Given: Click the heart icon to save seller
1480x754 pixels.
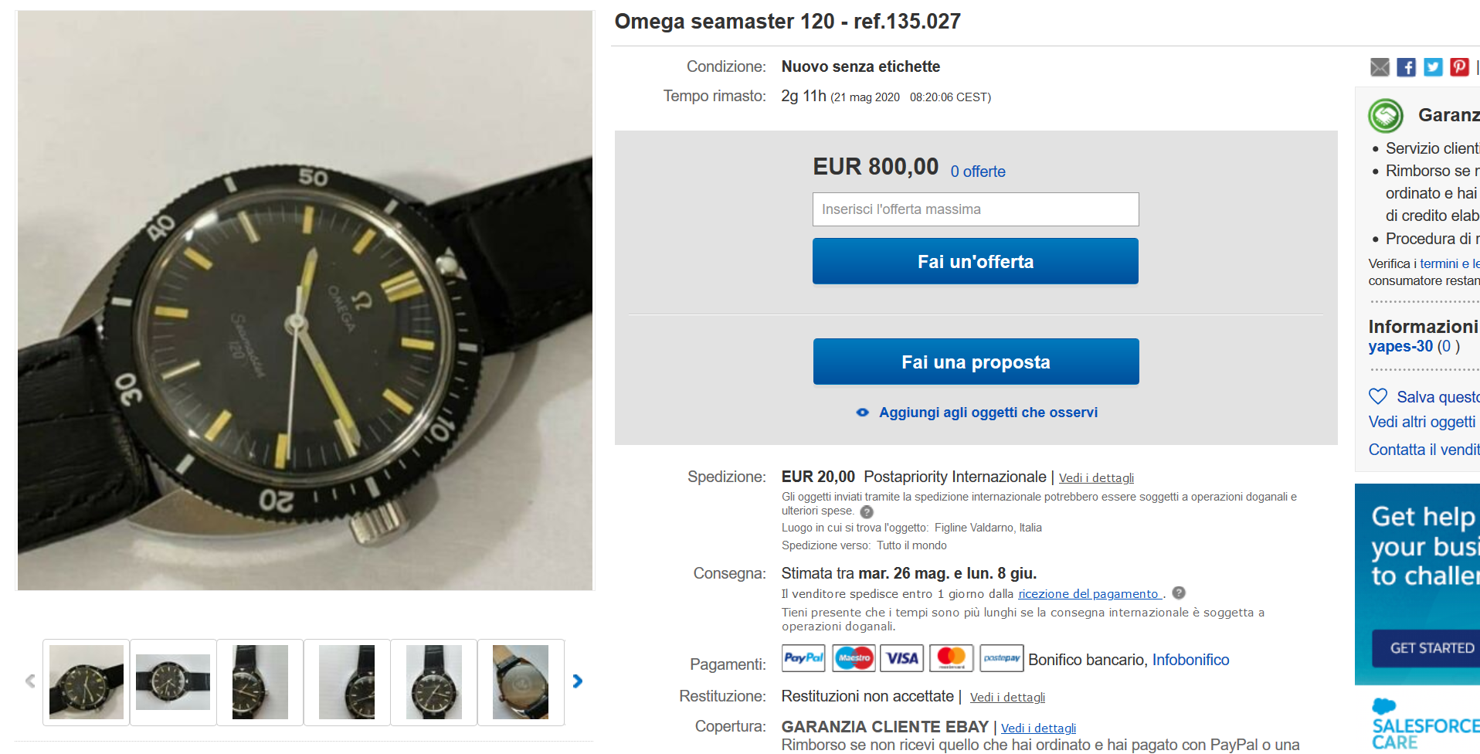Looking at the screenshot, I should pyautogui.click(x=1378, y=396).
